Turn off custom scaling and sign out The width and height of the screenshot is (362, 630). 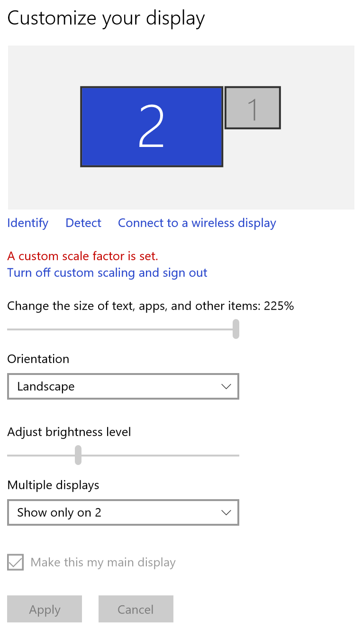point(108,273)
